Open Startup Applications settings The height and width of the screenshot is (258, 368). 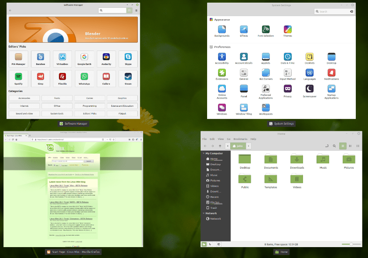tap(331, 92)
